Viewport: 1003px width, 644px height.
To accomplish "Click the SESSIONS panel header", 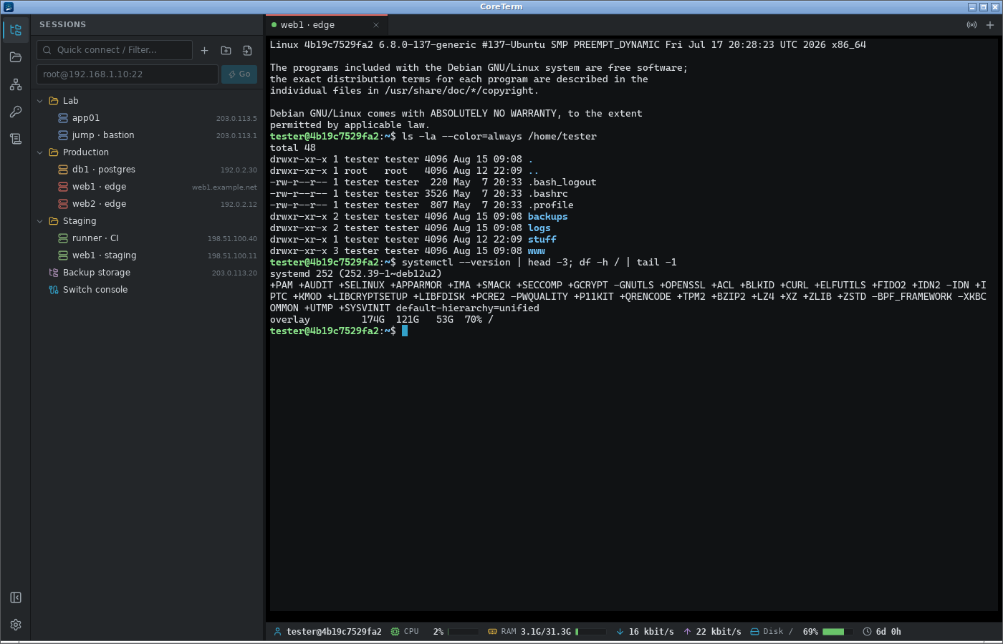I will (63, 24).
